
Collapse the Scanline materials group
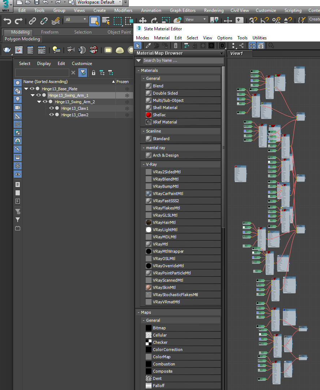[x=144, y=131]
